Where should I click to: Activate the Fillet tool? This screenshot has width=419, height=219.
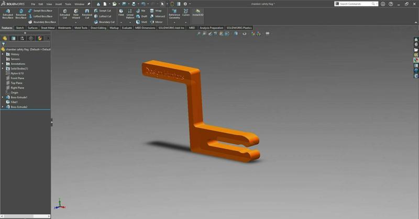point(121,13)
